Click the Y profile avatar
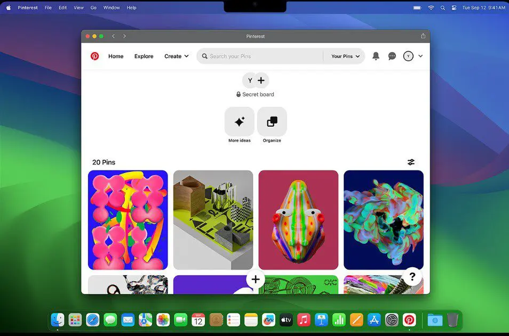This screenshot has width=509, height=336. pyautogui.click(x=408, y=56)
